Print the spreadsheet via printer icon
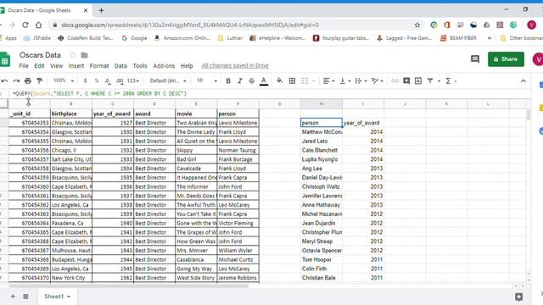The image size is (543, 305). click(28, 81)
